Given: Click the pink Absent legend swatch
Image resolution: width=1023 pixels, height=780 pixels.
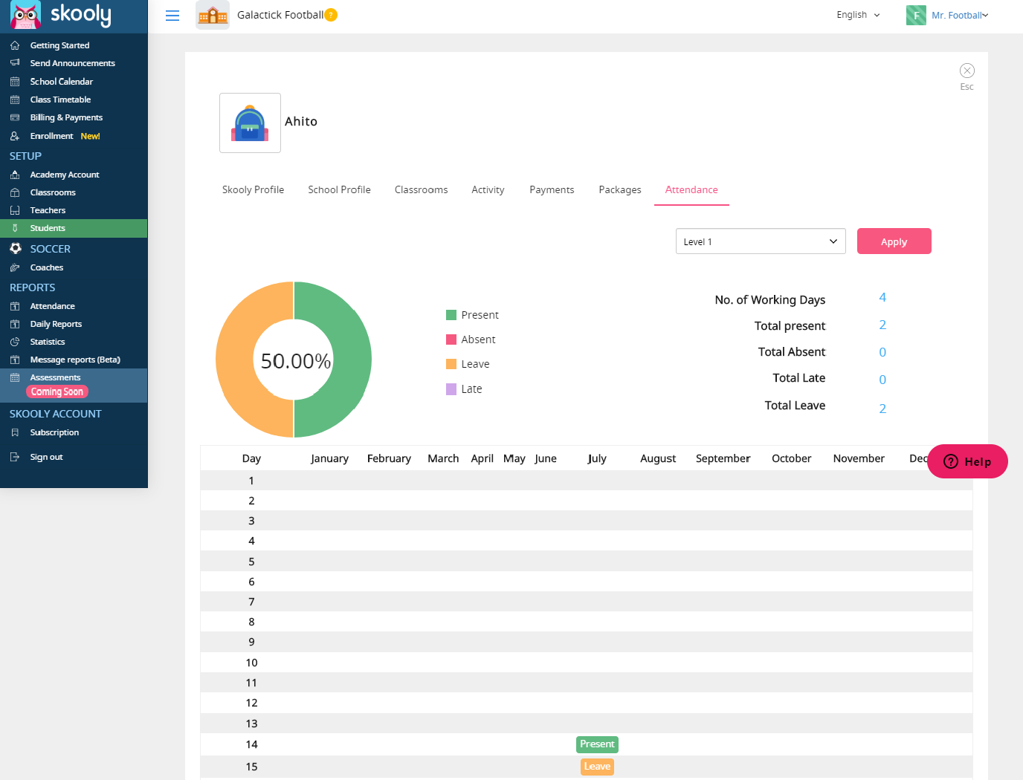Looking at the screenshot, I should [451, 339].
